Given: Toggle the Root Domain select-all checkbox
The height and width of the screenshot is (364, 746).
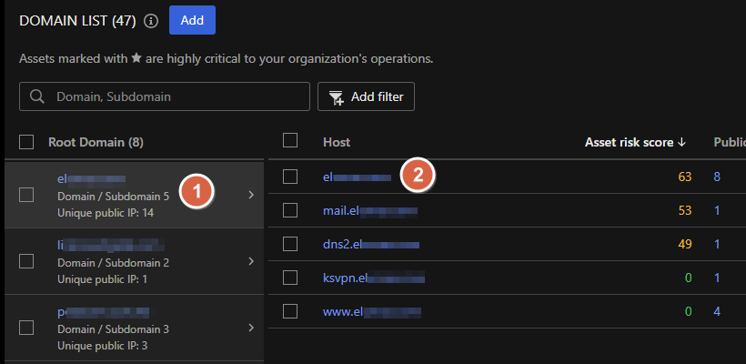Looking at the screenshot, I should click(x=26, y=142).
